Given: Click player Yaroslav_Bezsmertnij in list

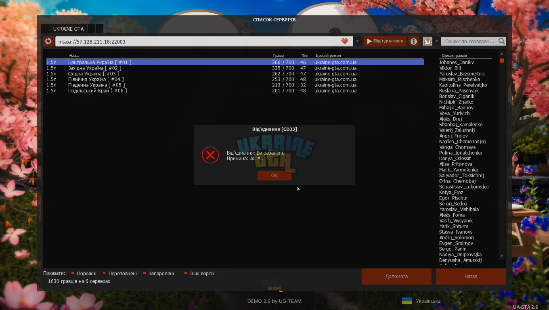Looking at the screenshot, I should tap(462, 74).
